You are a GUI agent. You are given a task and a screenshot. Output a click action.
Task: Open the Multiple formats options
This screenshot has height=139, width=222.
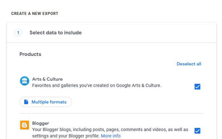46,102
